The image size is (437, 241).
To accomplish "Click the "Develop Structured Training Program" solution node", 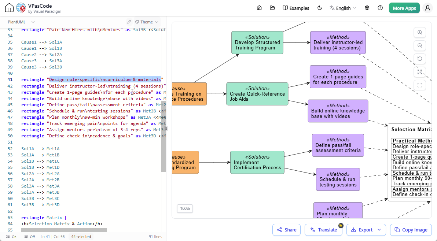I will tap(257, 42).
